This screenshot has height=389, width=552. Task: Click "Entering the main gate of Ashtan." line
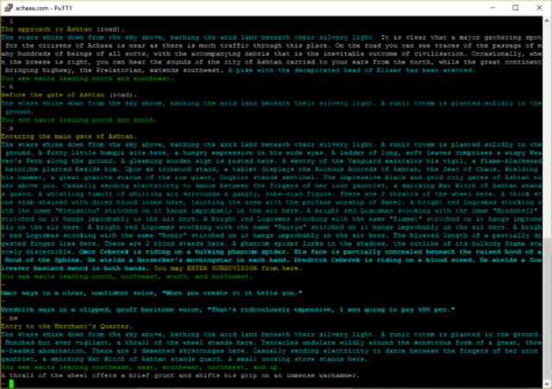pyautogui.click(x=69, y=136)
